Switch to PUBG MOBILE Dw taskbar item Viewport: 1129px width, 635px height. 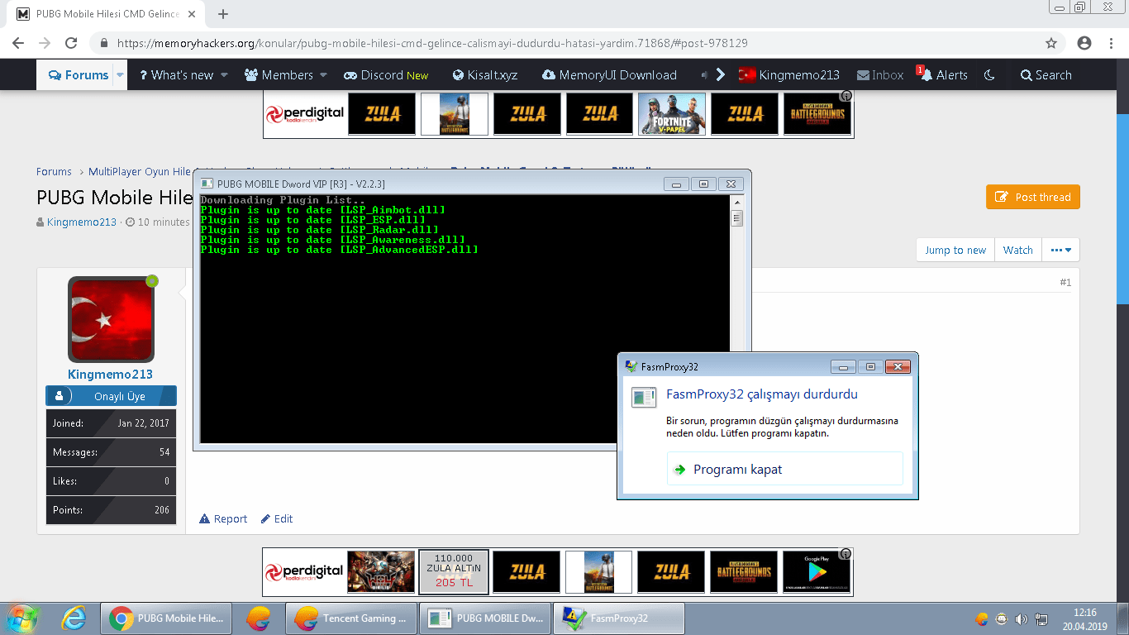coord(484,618)
